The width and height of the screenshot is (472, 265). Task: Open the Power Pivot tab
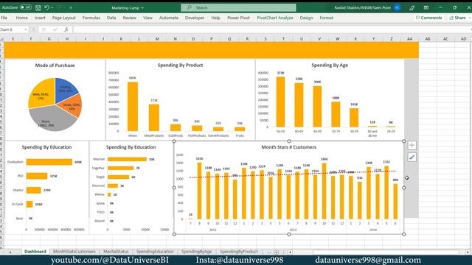[x=238, y=18]
